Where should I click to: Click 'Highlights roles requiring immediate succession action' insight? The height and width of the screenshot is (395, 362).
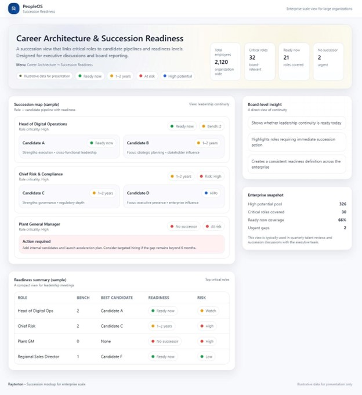(297, 142)
